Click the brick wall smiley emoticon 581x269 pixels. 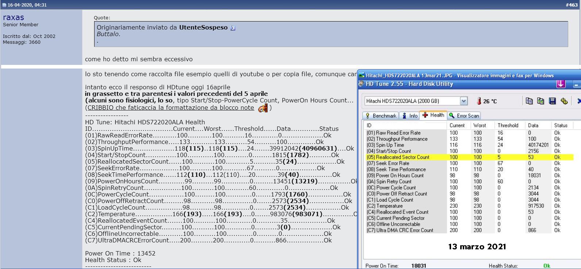[263, 108]
